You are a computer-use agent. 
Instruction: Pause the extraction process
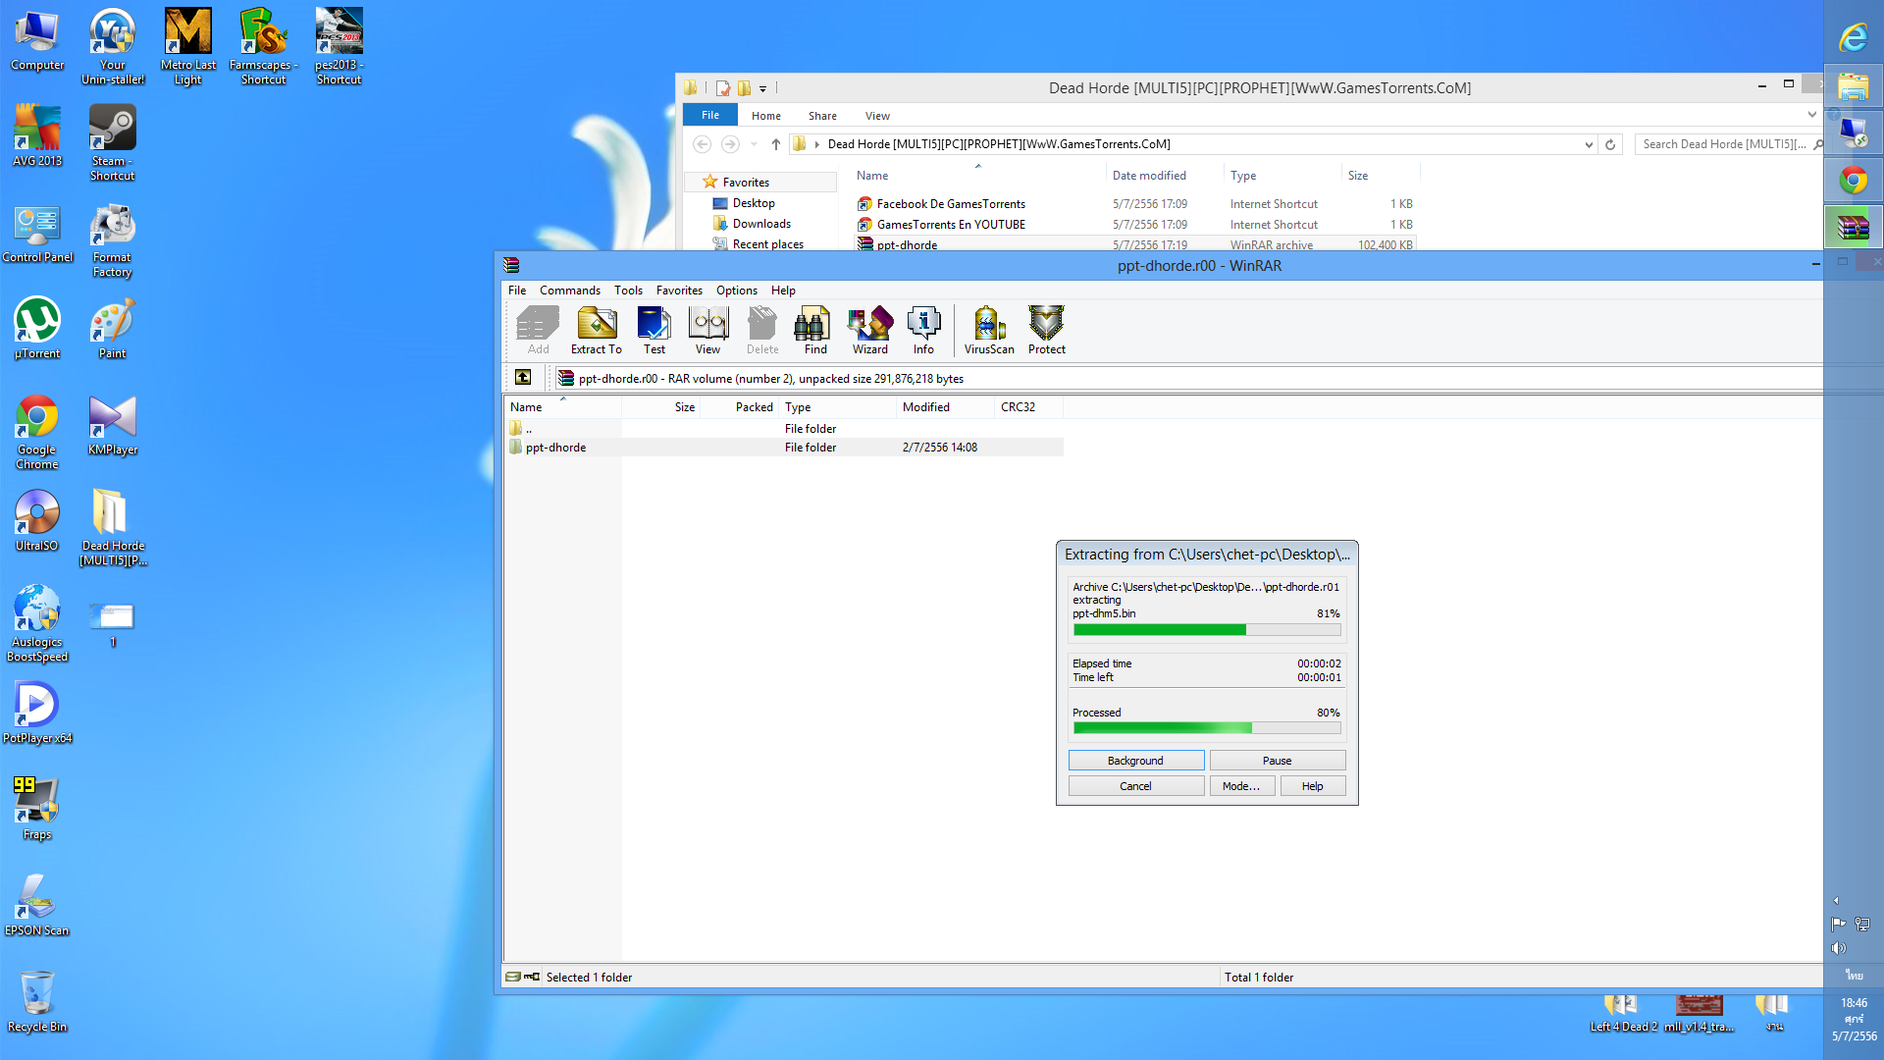[1277, 761]
